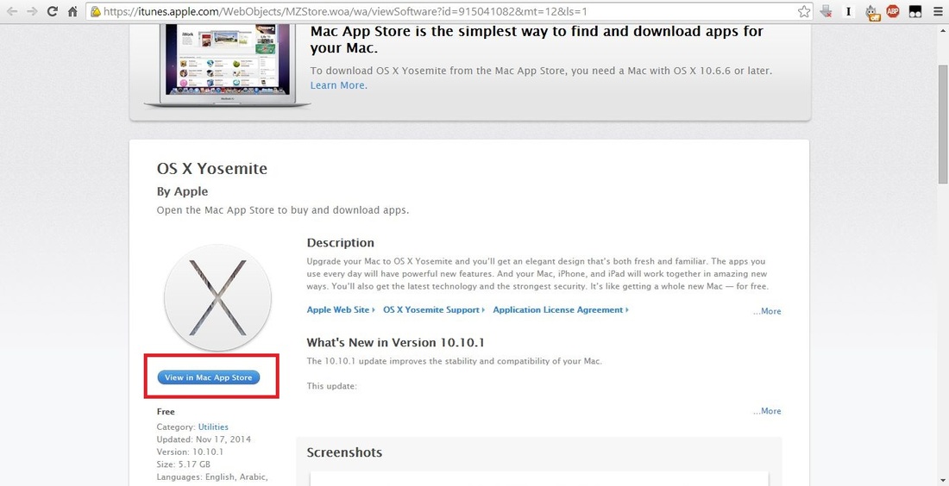The height and width of the screenshot is (486, 949).
Task: Open the download arrow extension icon
Action: click(826, 11)
